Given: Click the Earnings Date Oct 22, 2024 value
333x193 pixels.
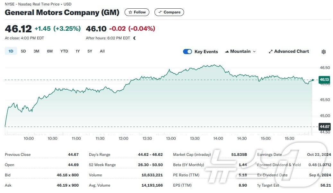Looking at the screenshot, I should [319, 155].
